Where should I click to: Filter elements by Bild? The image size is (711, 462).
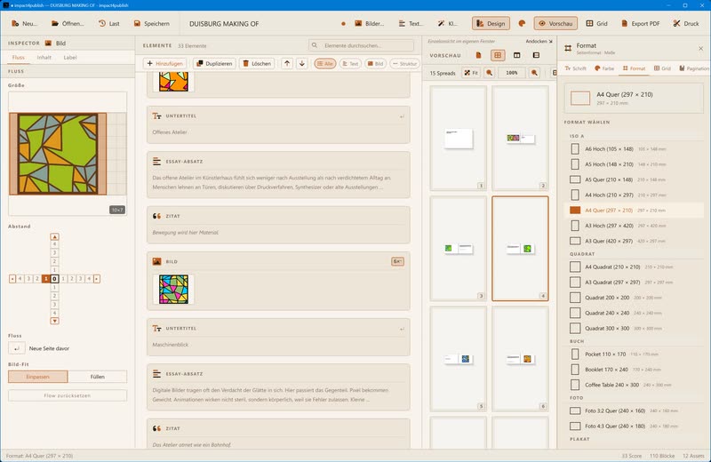[375, 63]
